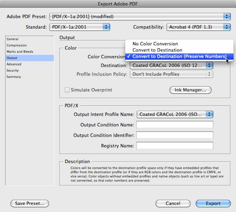Image resolution: width=236 pixels, height=212 pixels.
Task: Open the Standard PDF/X-1a:2001 dropdown
Action: [x=80, y=27]
